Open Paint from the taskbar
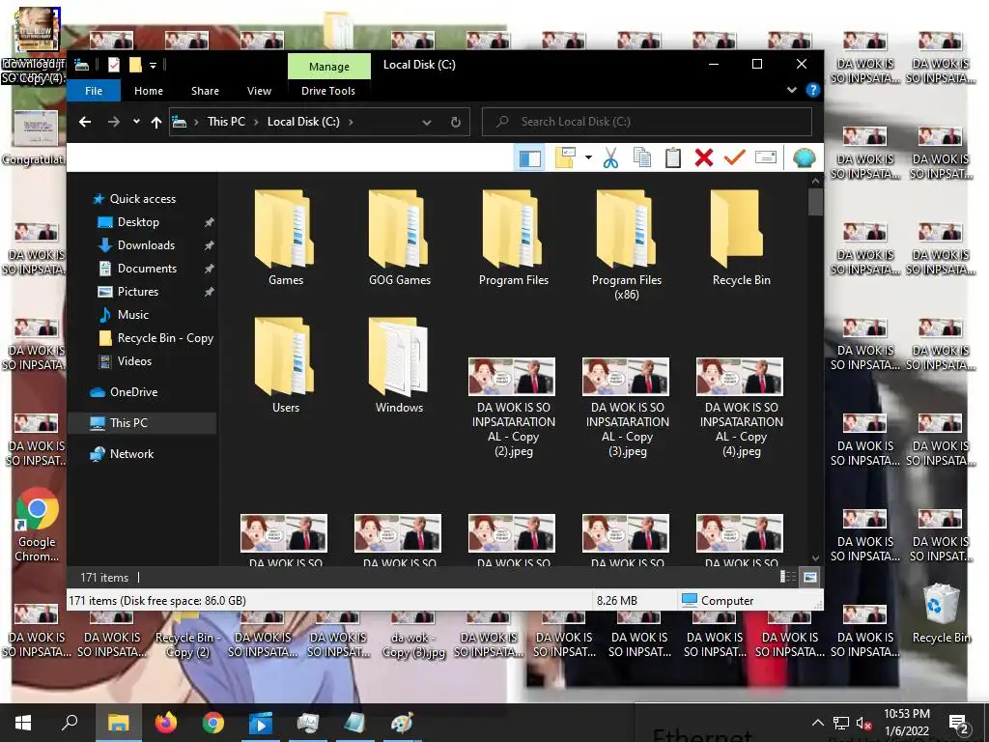 tap(402, 723)
